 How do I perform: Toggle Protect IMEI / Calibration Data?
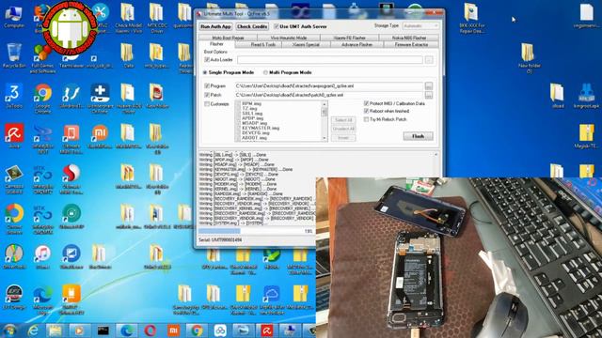click(366, 103)
